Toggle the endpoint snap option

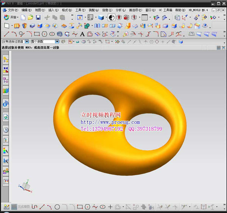[x=129, y=42]
